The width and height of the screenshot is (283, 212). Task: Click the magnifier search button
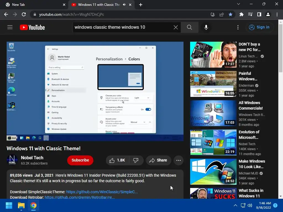[190, 27]
